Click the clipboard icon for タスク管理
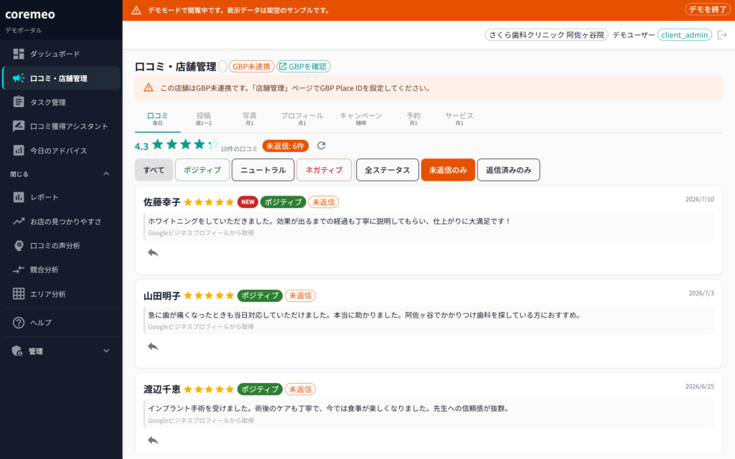Viewport: 735px width, 459px height. point(18,102)
